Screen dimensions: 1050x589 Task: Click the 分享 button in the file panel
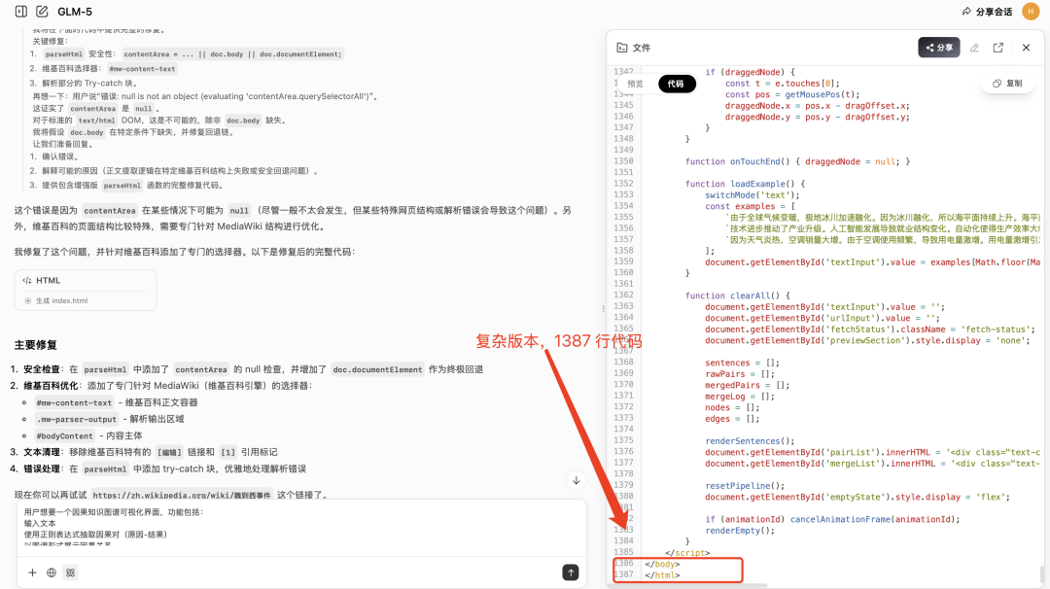coord(939,48)
